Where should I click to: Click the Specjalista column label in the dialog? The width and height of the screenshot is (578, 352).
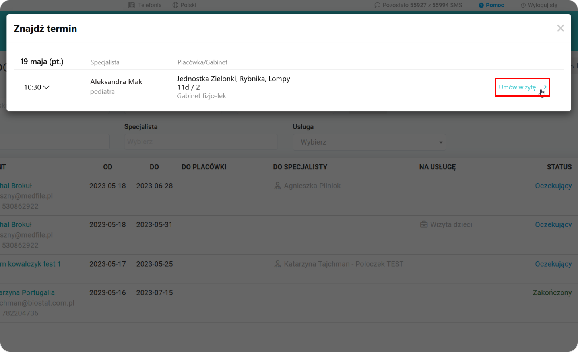tap(105, 62)
